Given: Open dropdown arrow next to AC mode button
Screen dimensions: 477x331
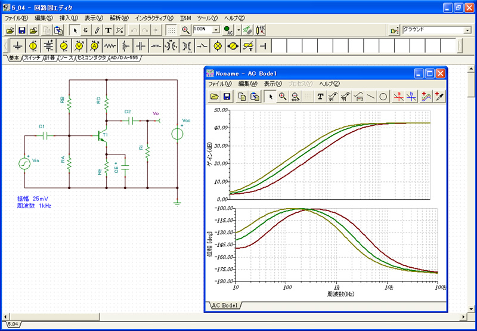Looking at the screenshot, I should pyautogui.click(x=238, y=30).
